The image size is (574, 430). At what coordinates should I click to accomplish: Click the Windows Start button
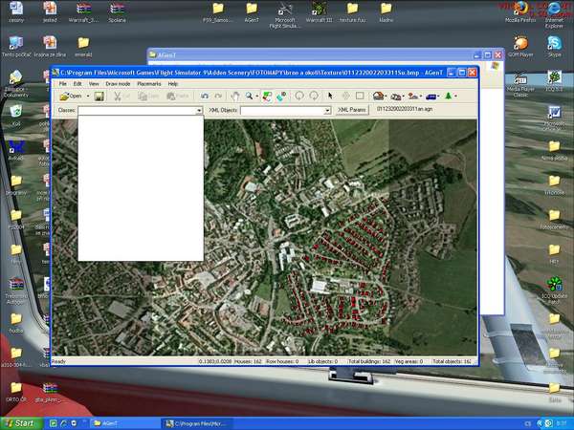tap(21, 422)
